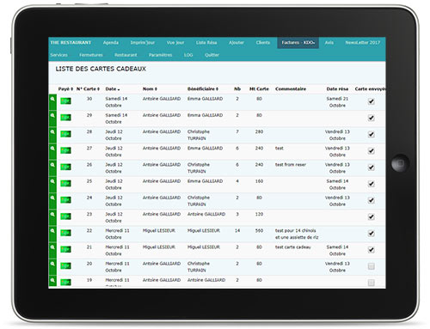Screen dimensions: 430x329
Task: Toggle card sent checkbox for card 26
Action: point(372,168)
